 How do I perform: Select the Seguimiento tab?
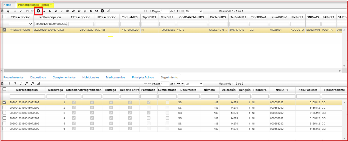click(x=170, y=77)
